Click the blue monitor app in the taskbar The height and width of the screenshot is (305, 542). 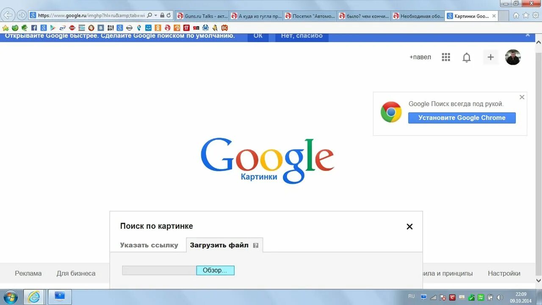point(60,297)
